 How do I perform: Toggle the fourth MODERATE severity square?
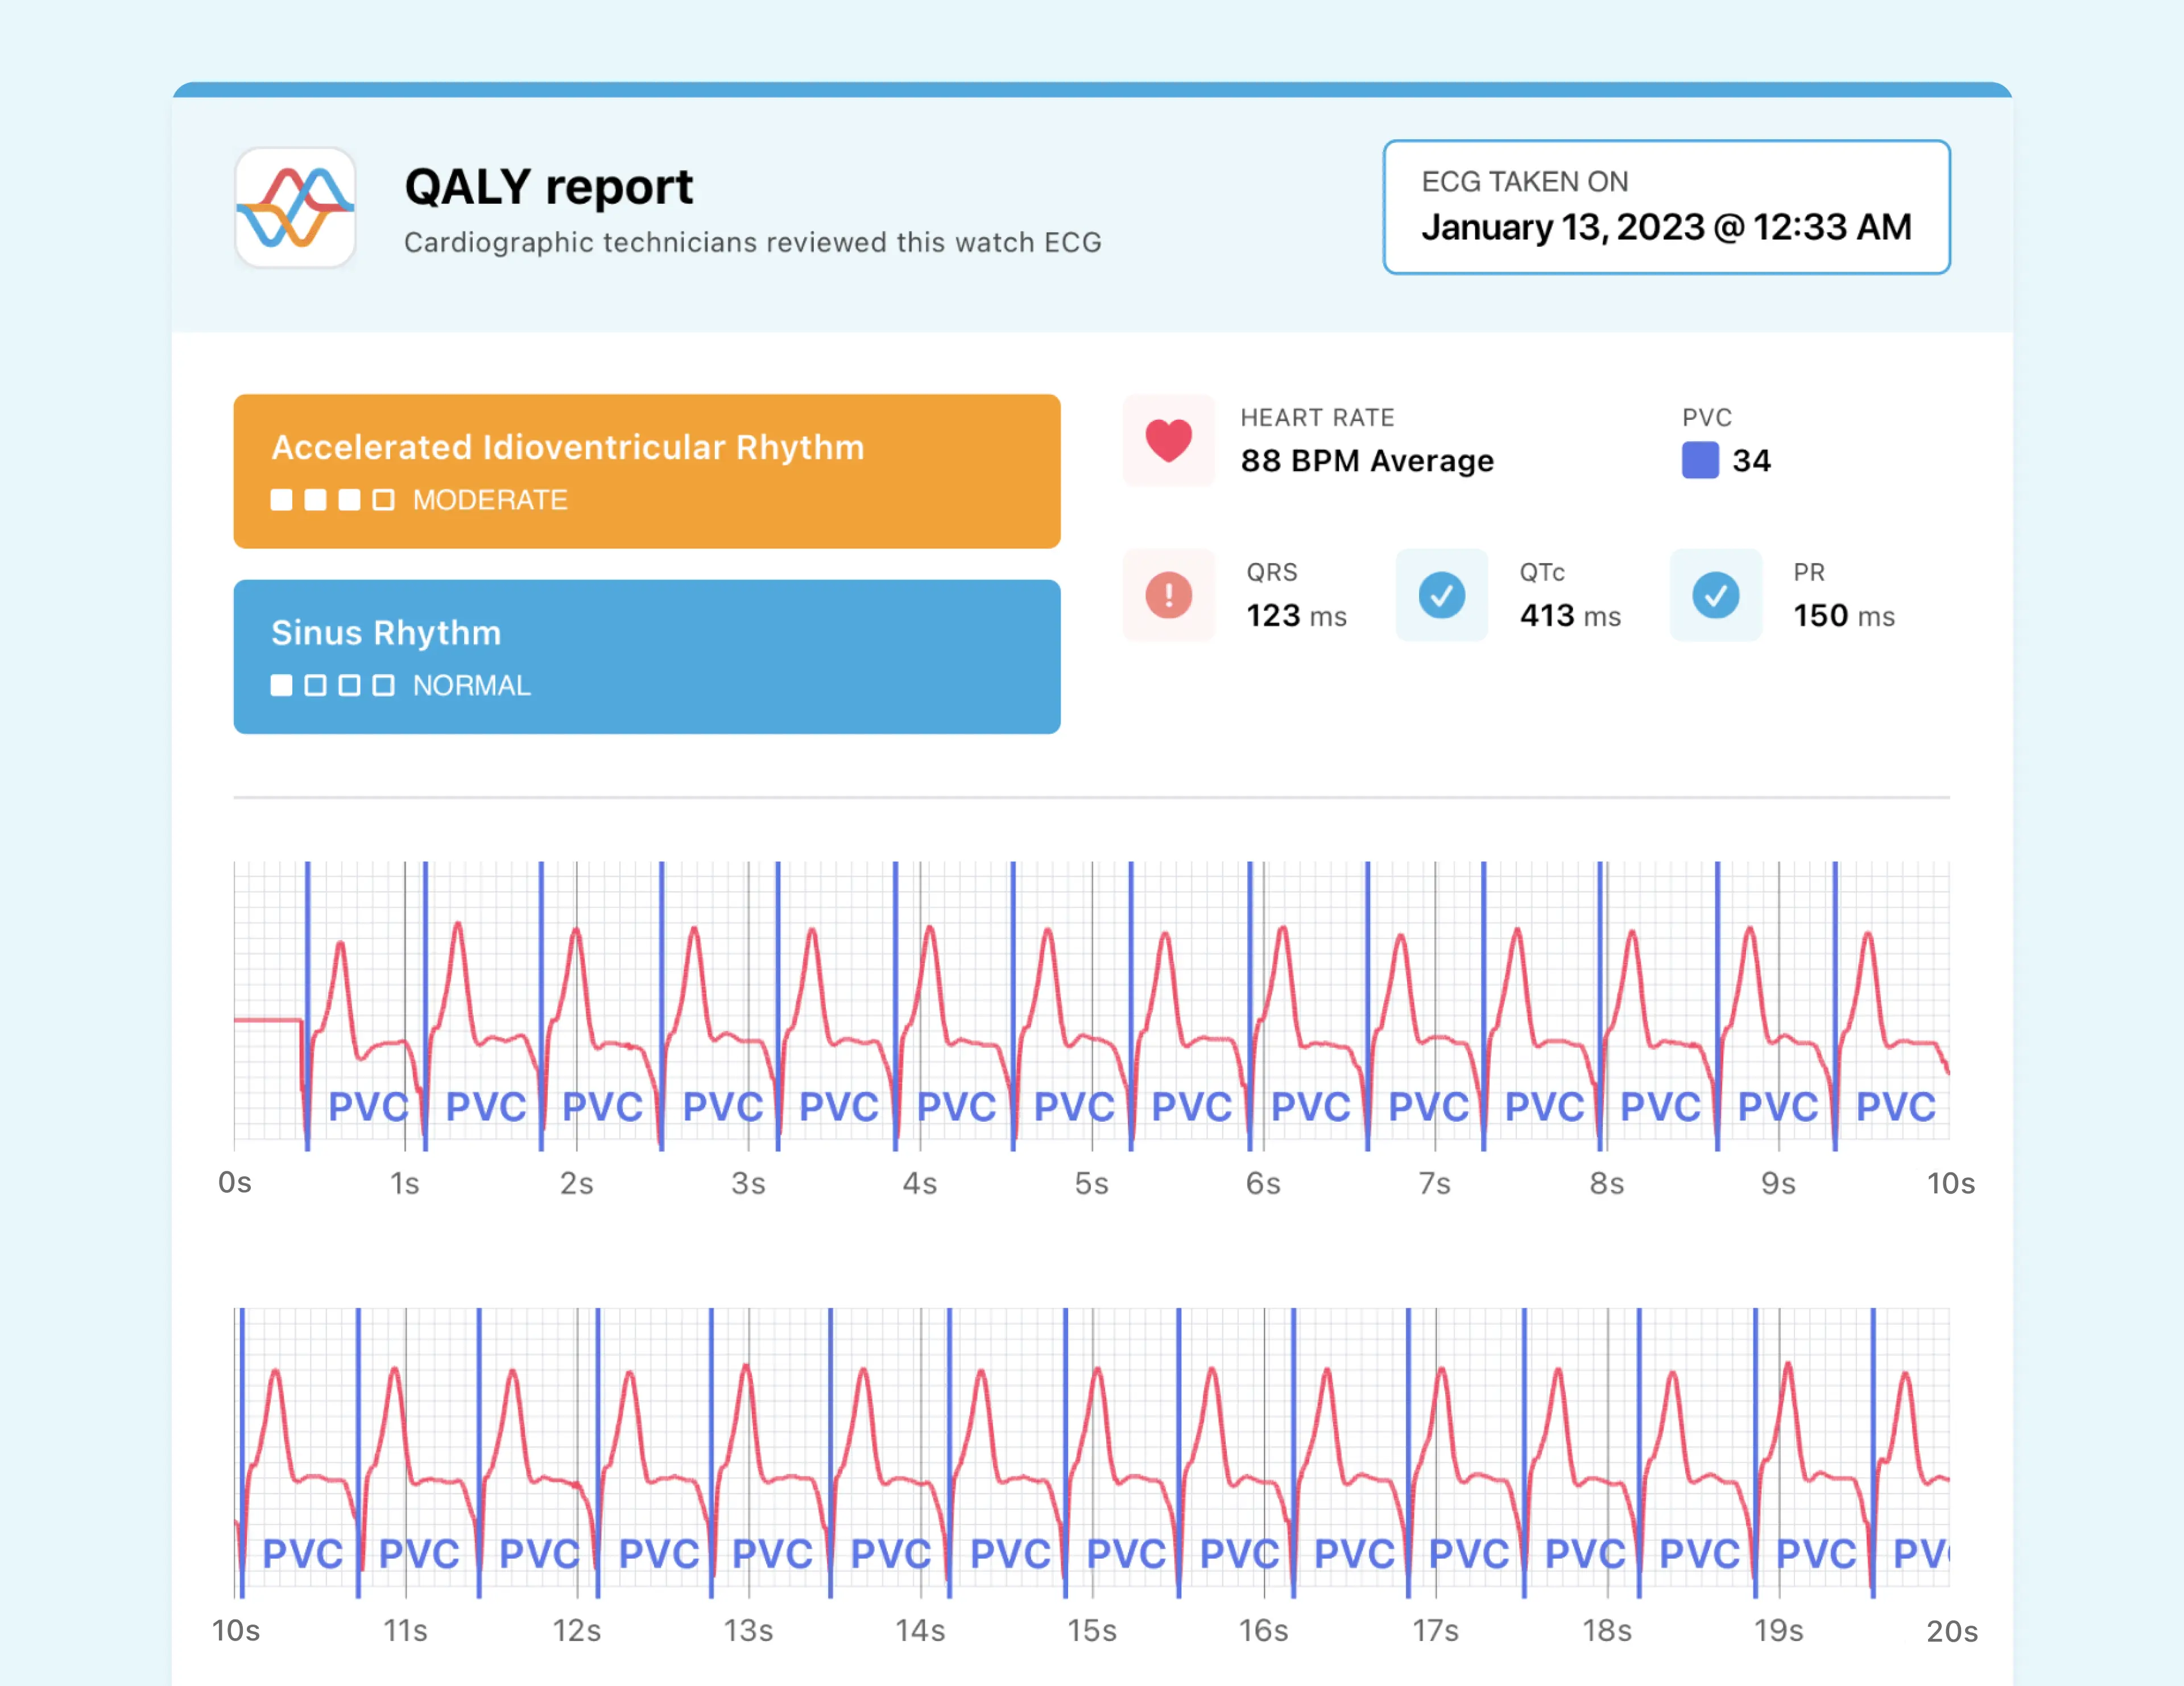coord(384,499)
